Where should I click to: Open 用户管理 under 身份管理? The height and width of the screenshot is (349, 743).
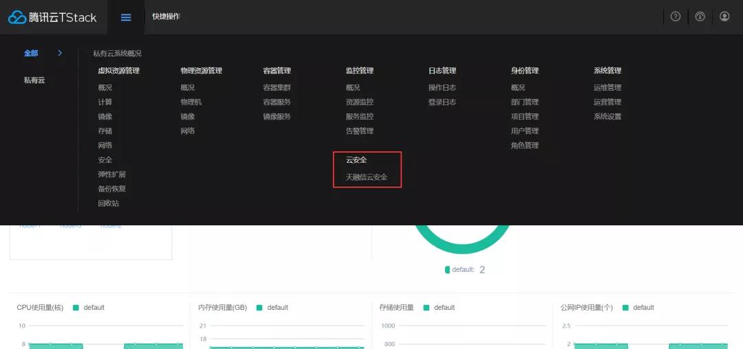click(x=524, y=131)
